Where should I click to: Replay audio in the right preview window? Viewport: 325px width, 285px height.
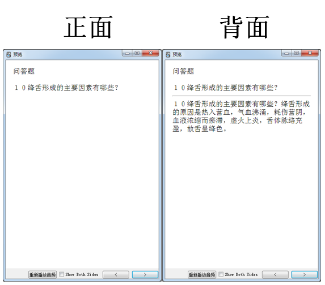click(x=202, y=275)
